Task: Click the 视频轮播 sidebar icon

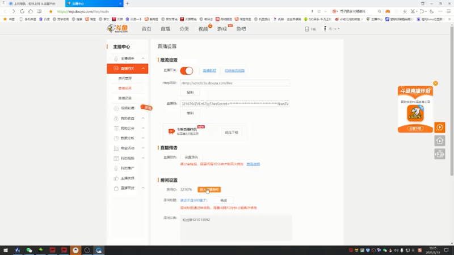Action: [116, 108]
